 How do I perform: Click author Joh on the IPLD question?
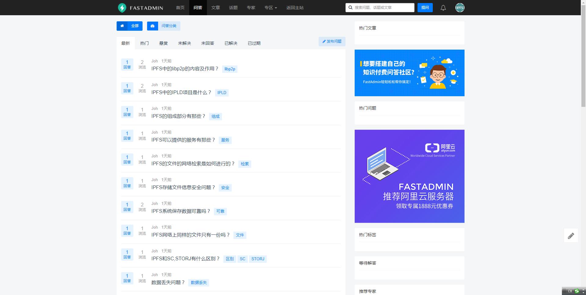155,85
